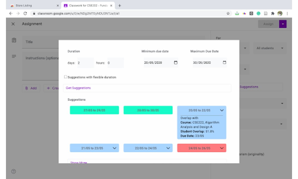The height and width of the screenshot is (179, 298).
Task: Click the Title field of the assignment
Action: [40, 42]
